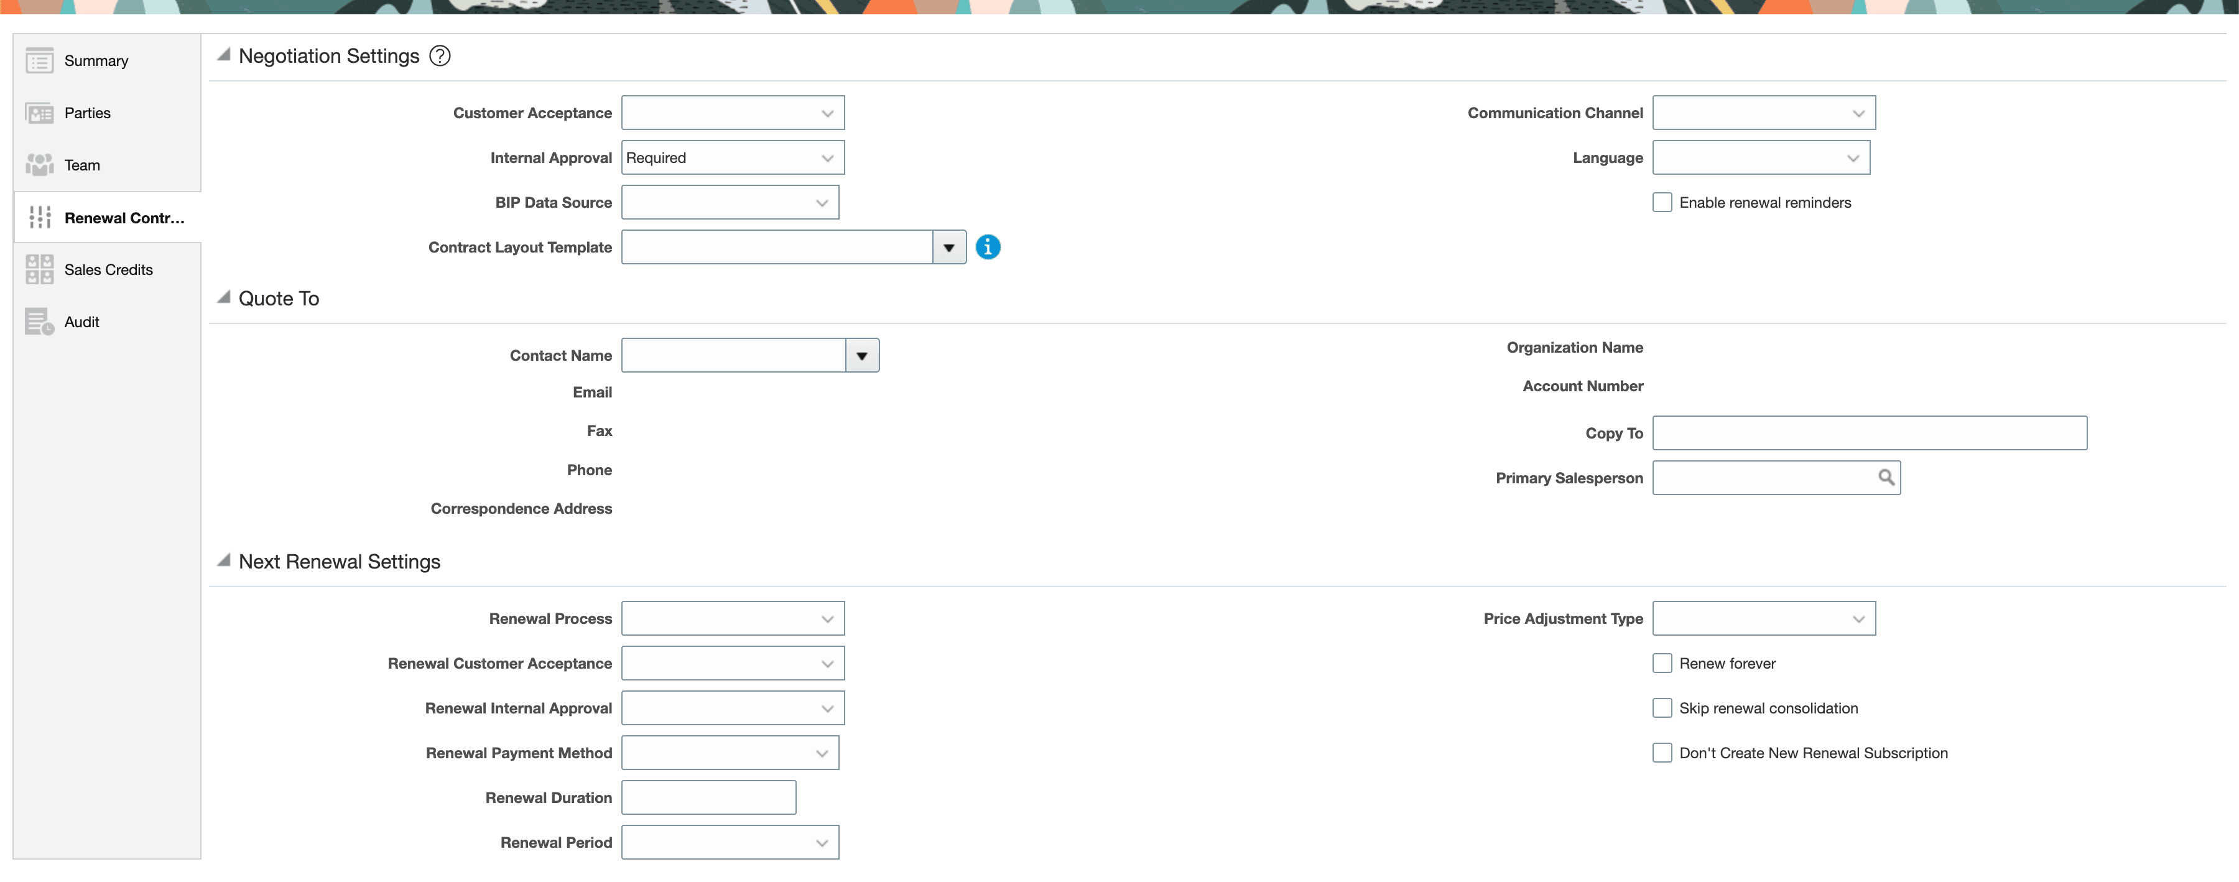Check the Renew forever option
2239x882 pixels.
coord(1662,662)
